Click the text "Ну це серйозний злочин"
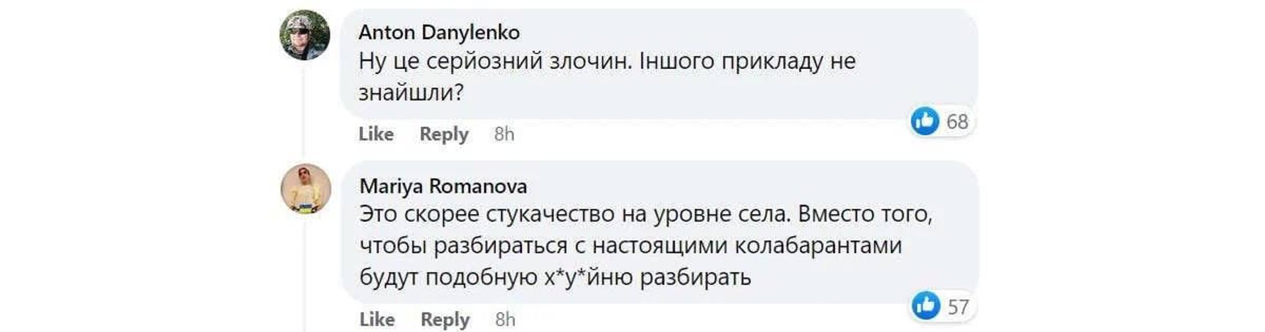The height and width of the screenshot is (332, 1265). (495, 61)
